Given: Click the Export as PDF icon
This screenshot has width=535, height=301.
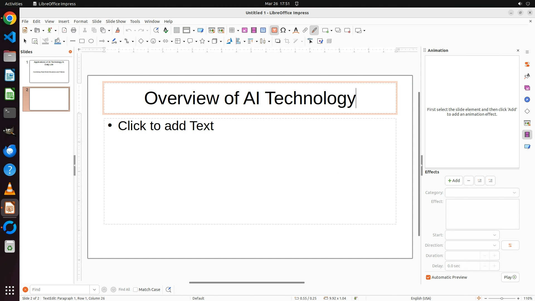Looking at the screenshot, I should (64, 30).
